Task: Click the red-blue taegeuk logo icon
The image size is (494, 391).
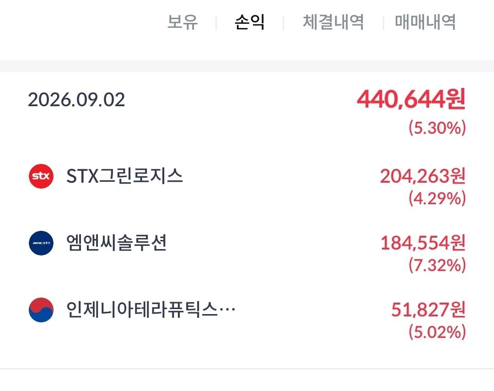Action: tap(41, 310)
